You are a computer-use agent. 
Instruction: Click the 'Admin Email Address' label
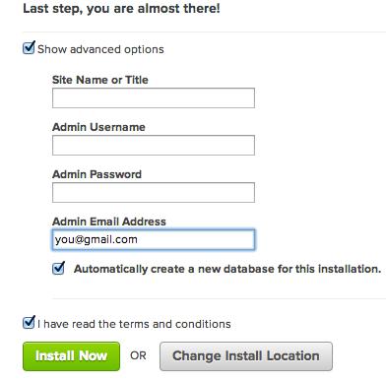[109, 222]
